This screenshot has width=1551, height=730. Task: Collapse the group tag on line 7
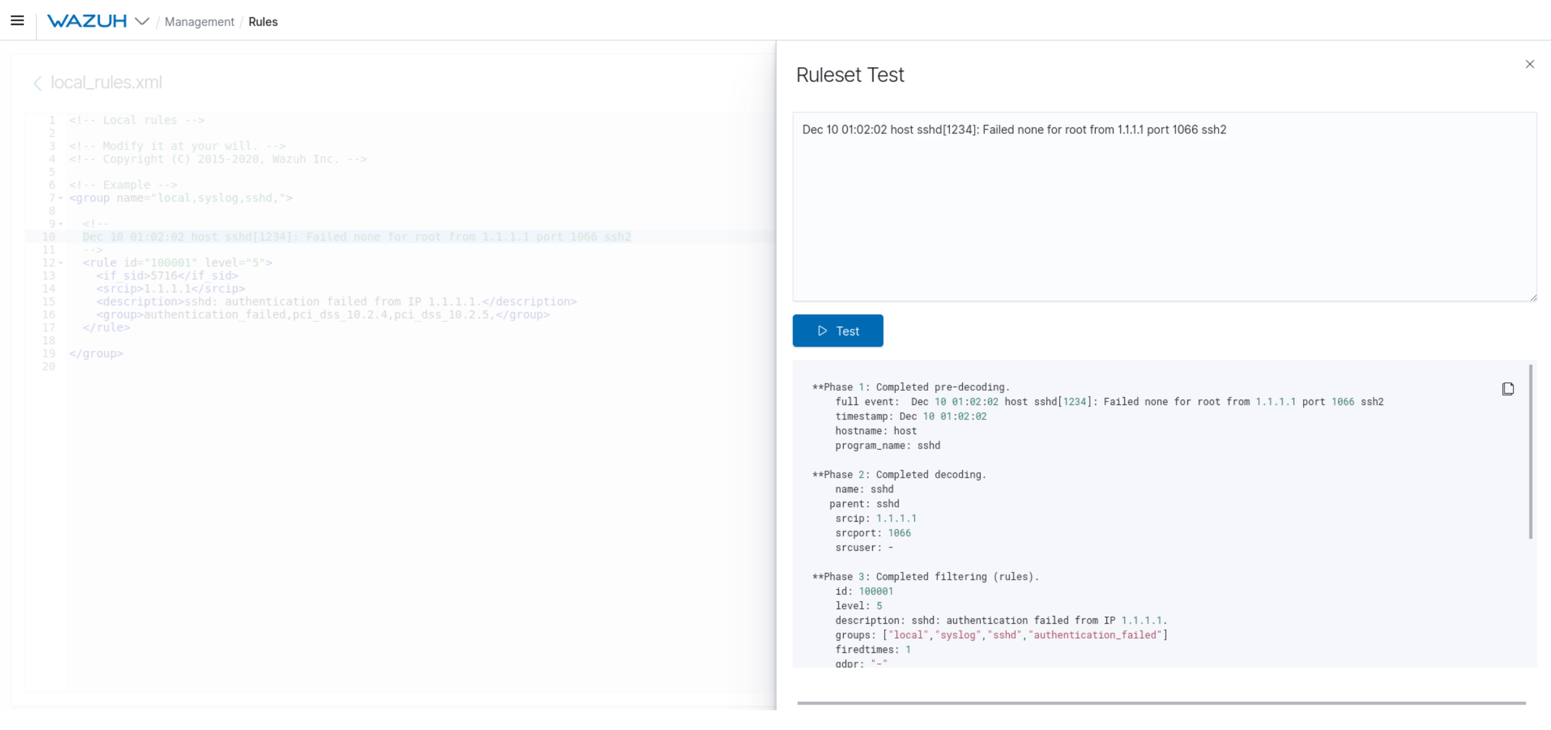(x=61, y=198)
